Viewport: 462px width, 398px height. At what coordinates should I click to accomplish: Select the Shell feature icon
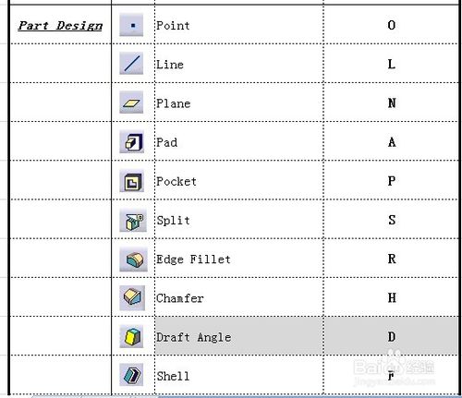[131, 375]
